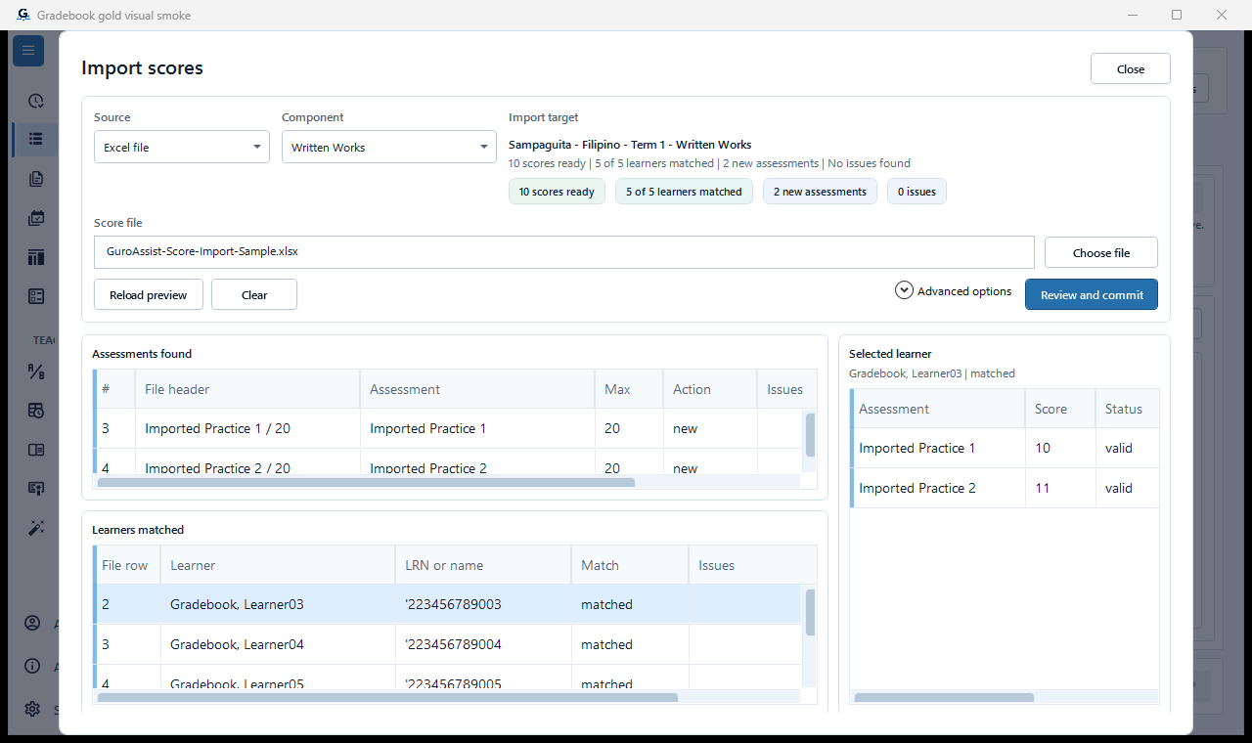Open the hamburger menu in main window sidebar
The width and height of the screenshot is (1252, 743).
[28, 51]
